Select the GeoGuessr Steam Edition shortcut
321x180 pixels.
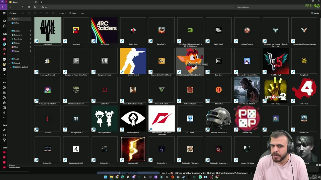tap(47, 91)
